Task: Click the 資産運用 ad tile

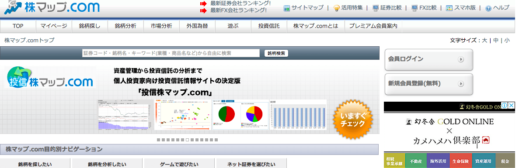Action: [x=484, y=161]
